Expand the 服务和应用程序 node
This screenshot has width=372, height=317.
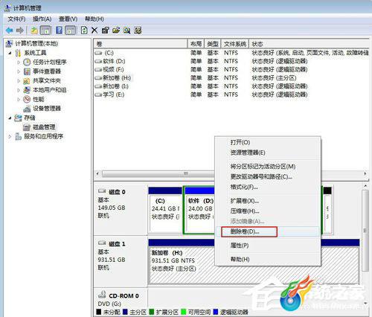[x=10, y=136]
